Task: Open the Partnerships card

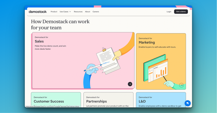Action: pyautogui.click(x=108, y=100)
